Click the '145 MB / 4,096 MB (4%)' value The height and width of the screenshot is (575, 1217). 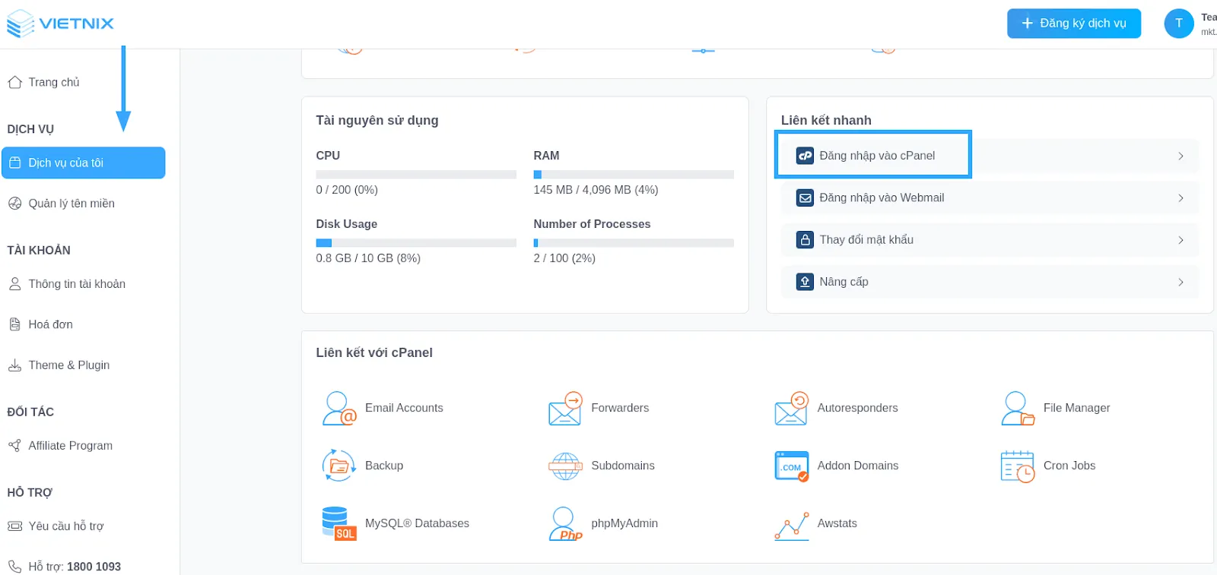click(x=596, y=190)
